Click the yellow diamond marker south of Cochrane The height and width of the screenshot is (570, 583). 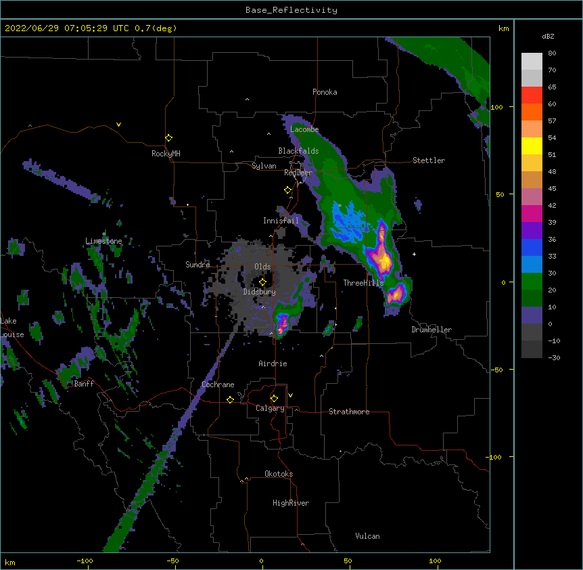(230, 399)
